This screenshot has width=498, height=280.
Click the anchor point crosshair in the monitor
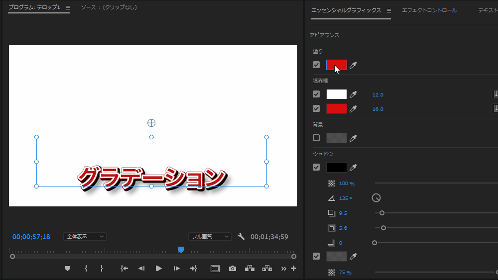[151, 123]
